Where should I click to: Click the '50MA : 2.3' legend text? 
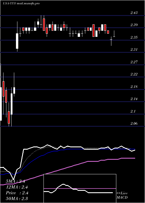coord(17,199)
